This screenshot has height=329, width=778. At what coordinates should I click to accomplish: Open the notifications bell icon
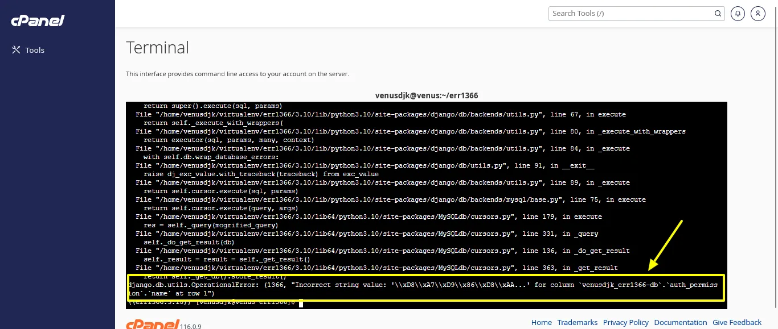(738, 14)
